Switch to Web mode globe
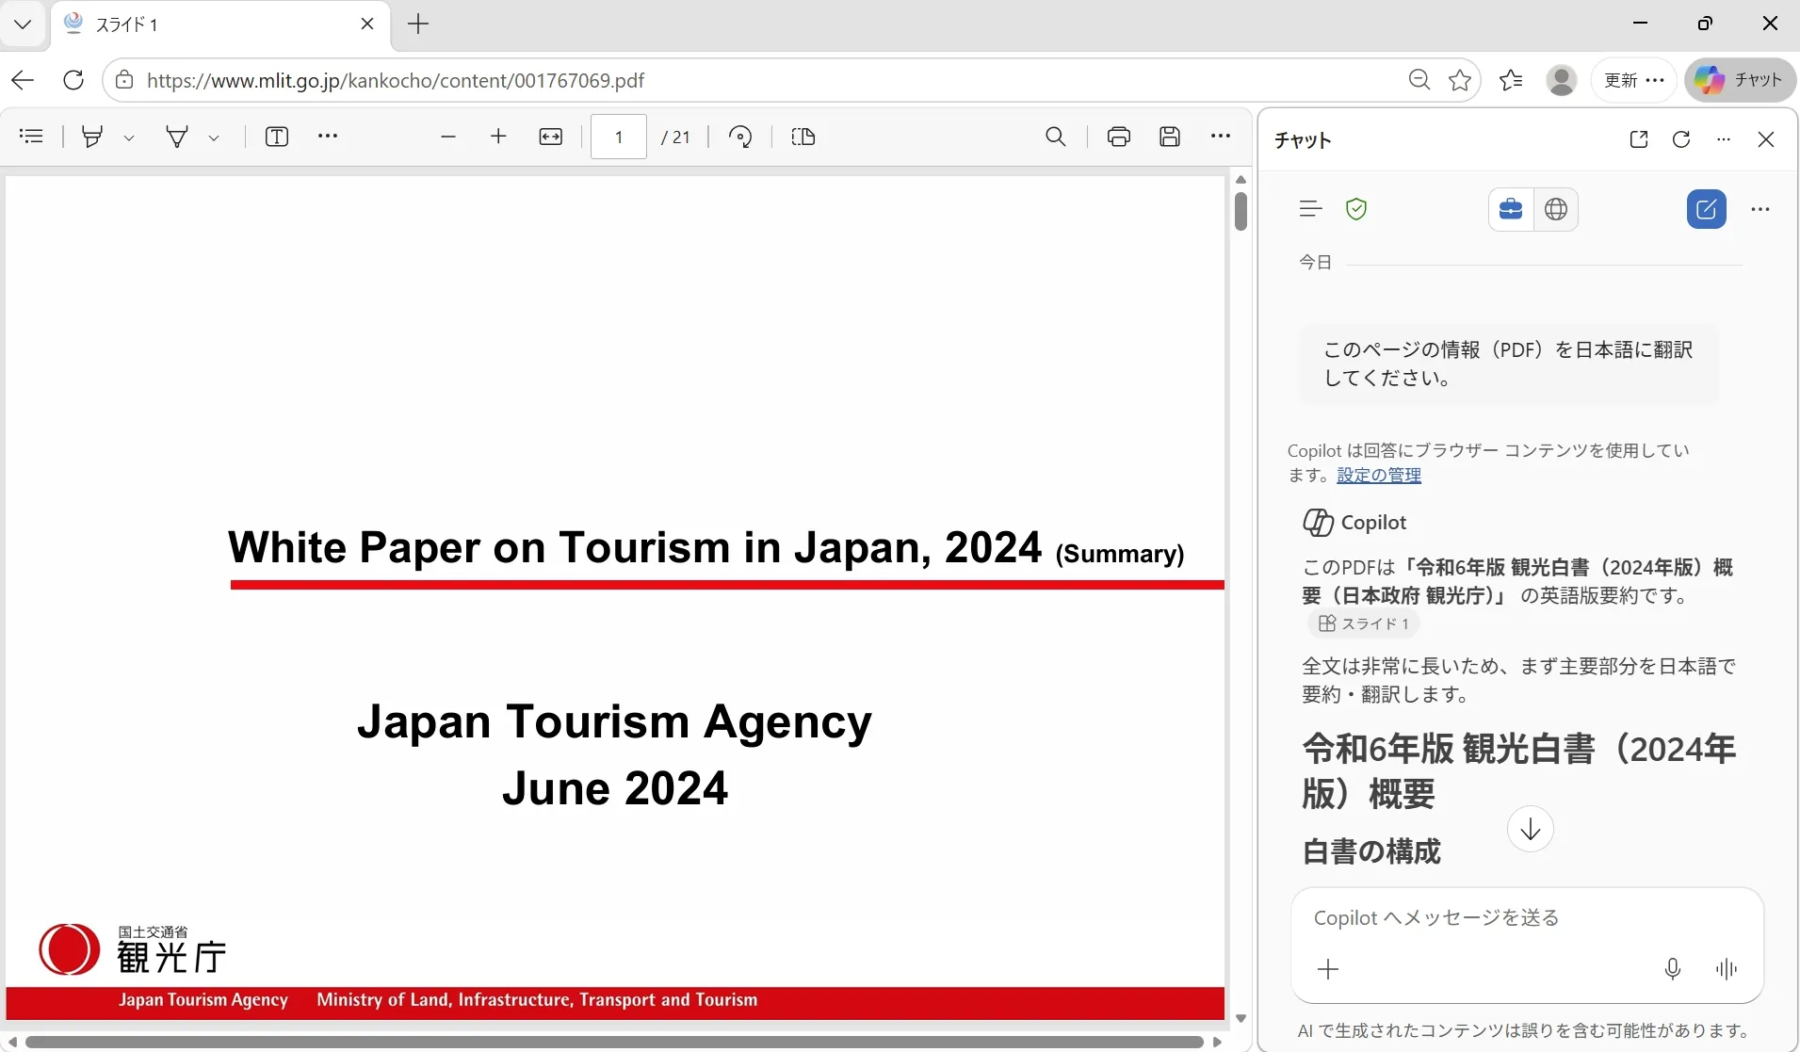1800x1052 pixels. click(x=1556, y=209)
